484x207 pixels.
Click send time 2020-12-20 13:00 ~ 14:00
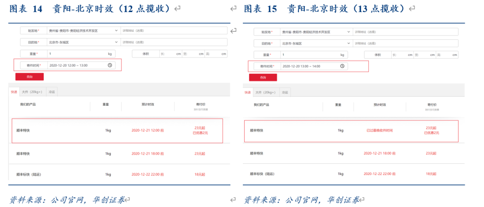[x=301, y=66]
